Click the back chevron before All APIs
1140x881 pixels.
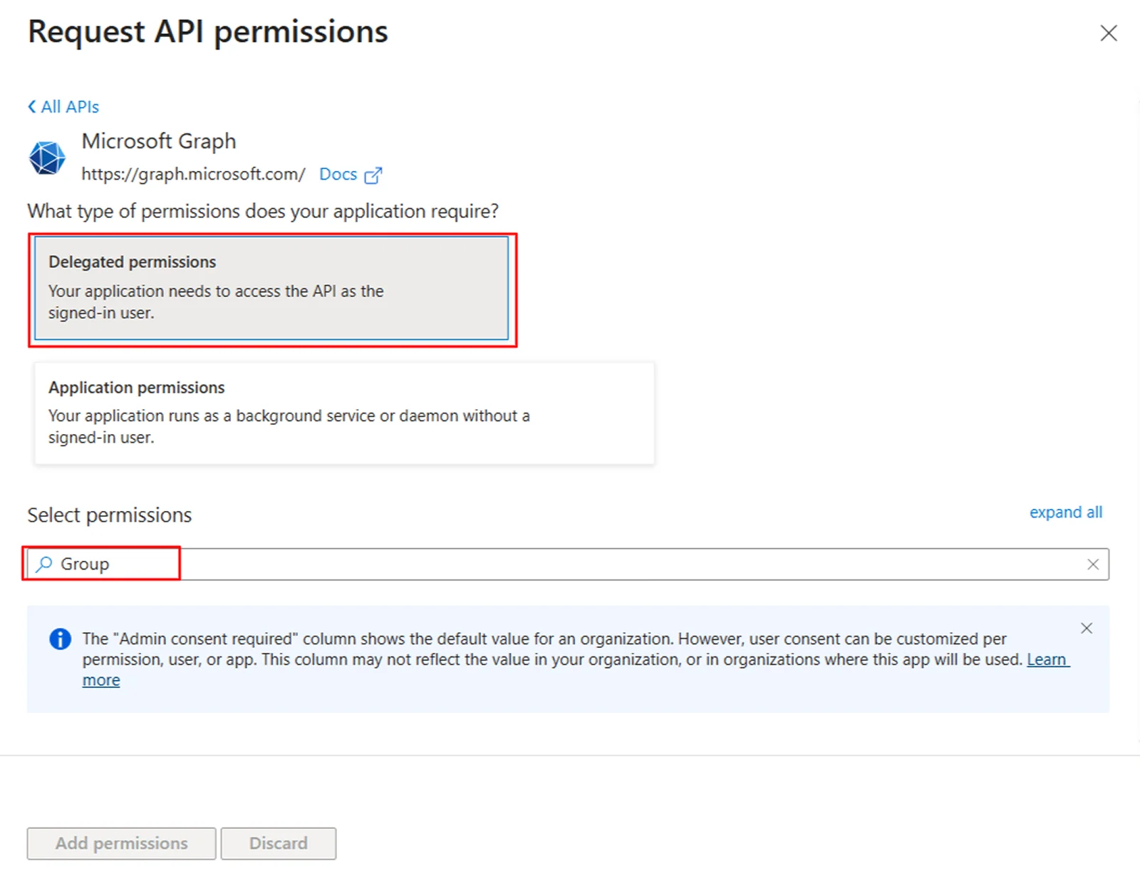coord(32,106)
